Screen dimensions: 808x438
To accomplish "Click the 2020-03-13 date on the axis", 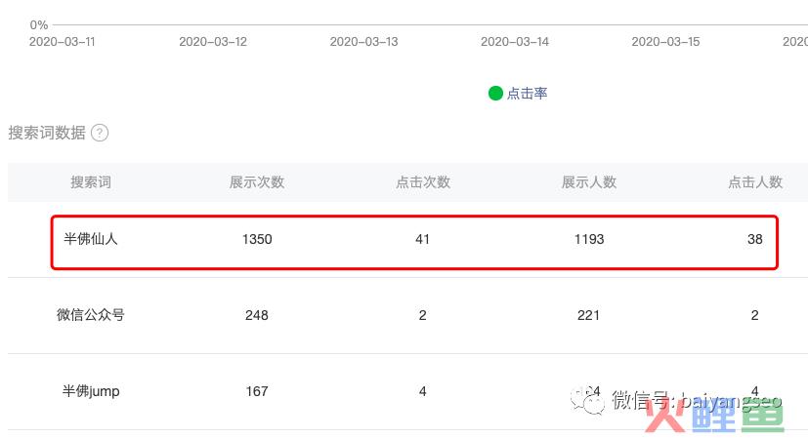I will [363, 42].
